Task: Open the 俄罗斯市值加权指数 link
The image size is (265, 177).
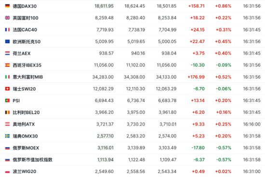Action: click(33, 160)
